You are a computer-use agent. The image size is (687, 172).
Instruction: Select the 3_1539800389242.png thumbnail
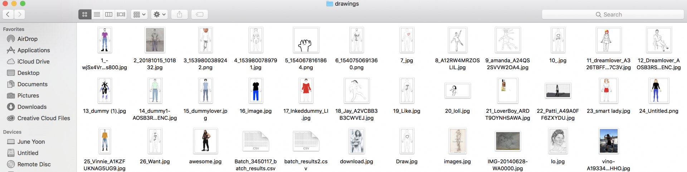(x=205, y=40)
